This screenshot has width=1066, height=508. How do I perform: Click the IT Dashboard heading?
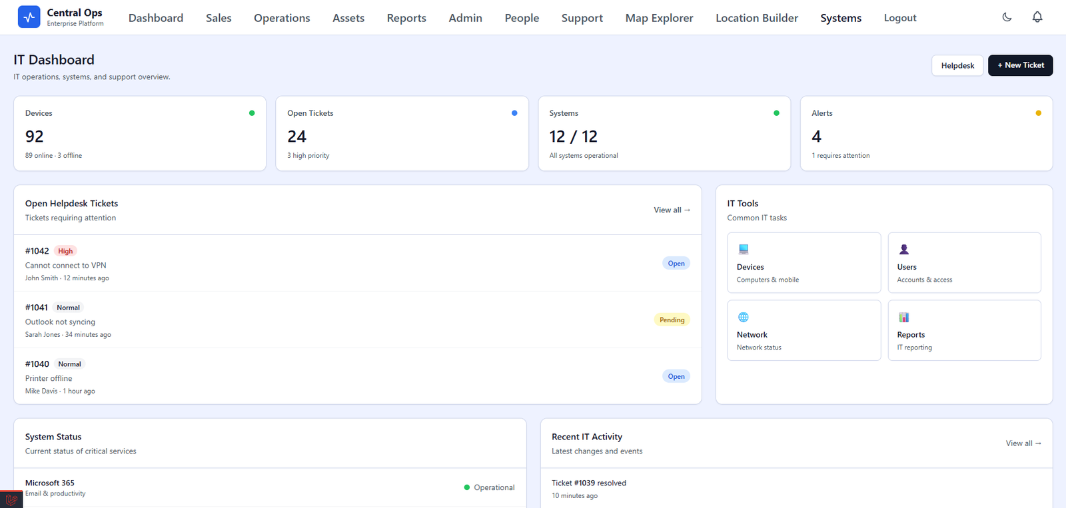tap(54, 60)
